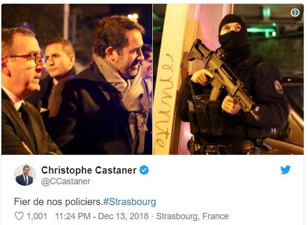
Task: Open the Strasbourg, France location link
Action: tap(192, 216)
